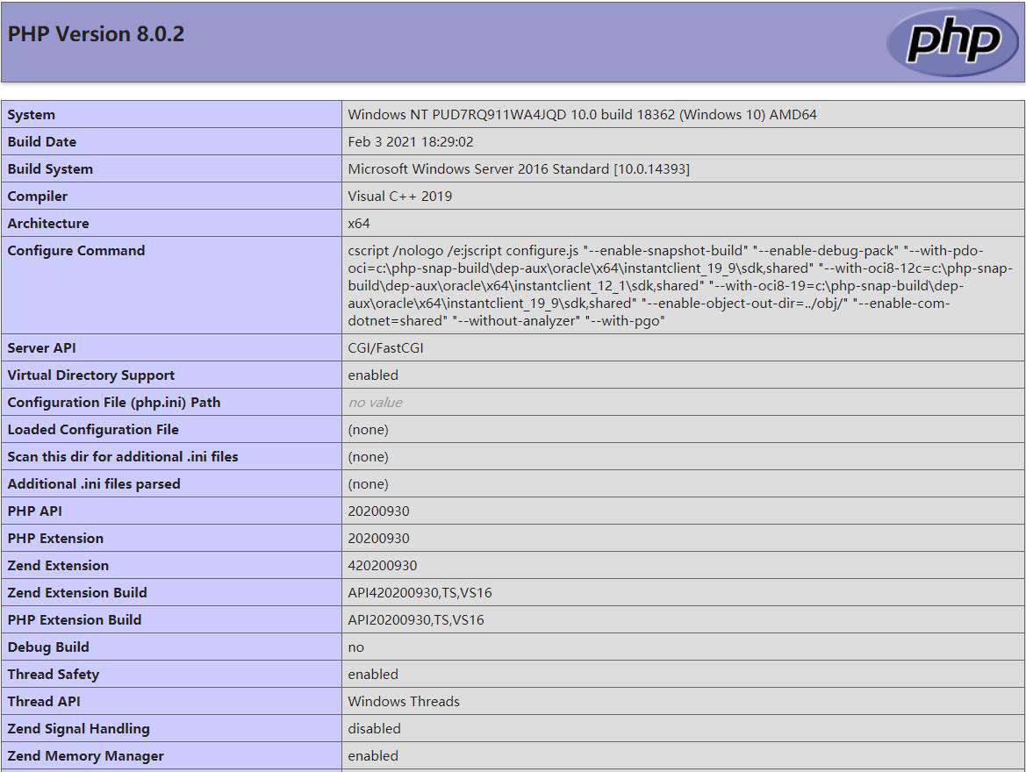Select the '420200930' Zend Extension value

coord(382,565)
